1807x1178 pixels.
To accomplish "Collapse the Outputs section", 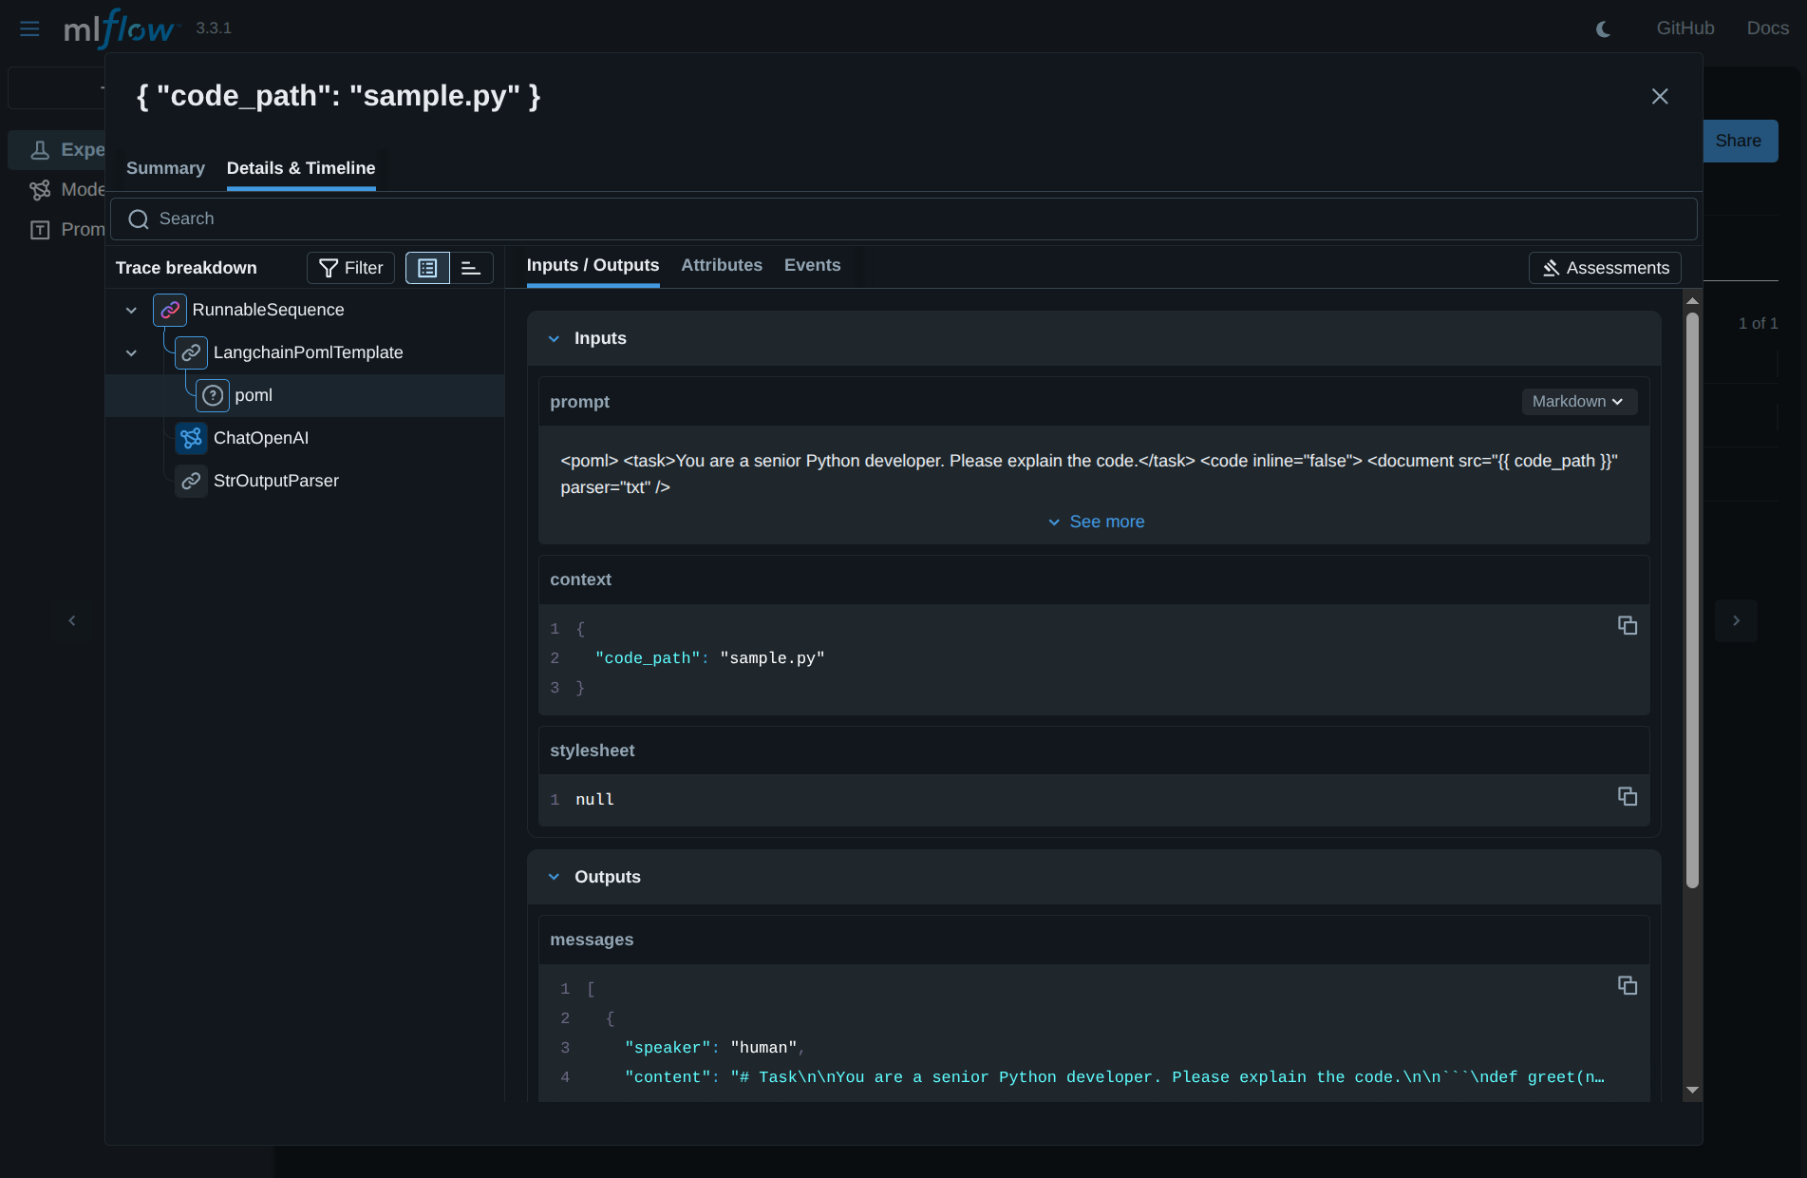I will [x=554, y=878].
